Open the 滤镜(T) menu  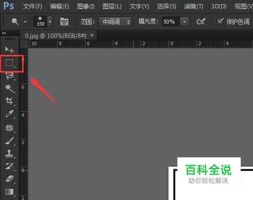(194, 6)
